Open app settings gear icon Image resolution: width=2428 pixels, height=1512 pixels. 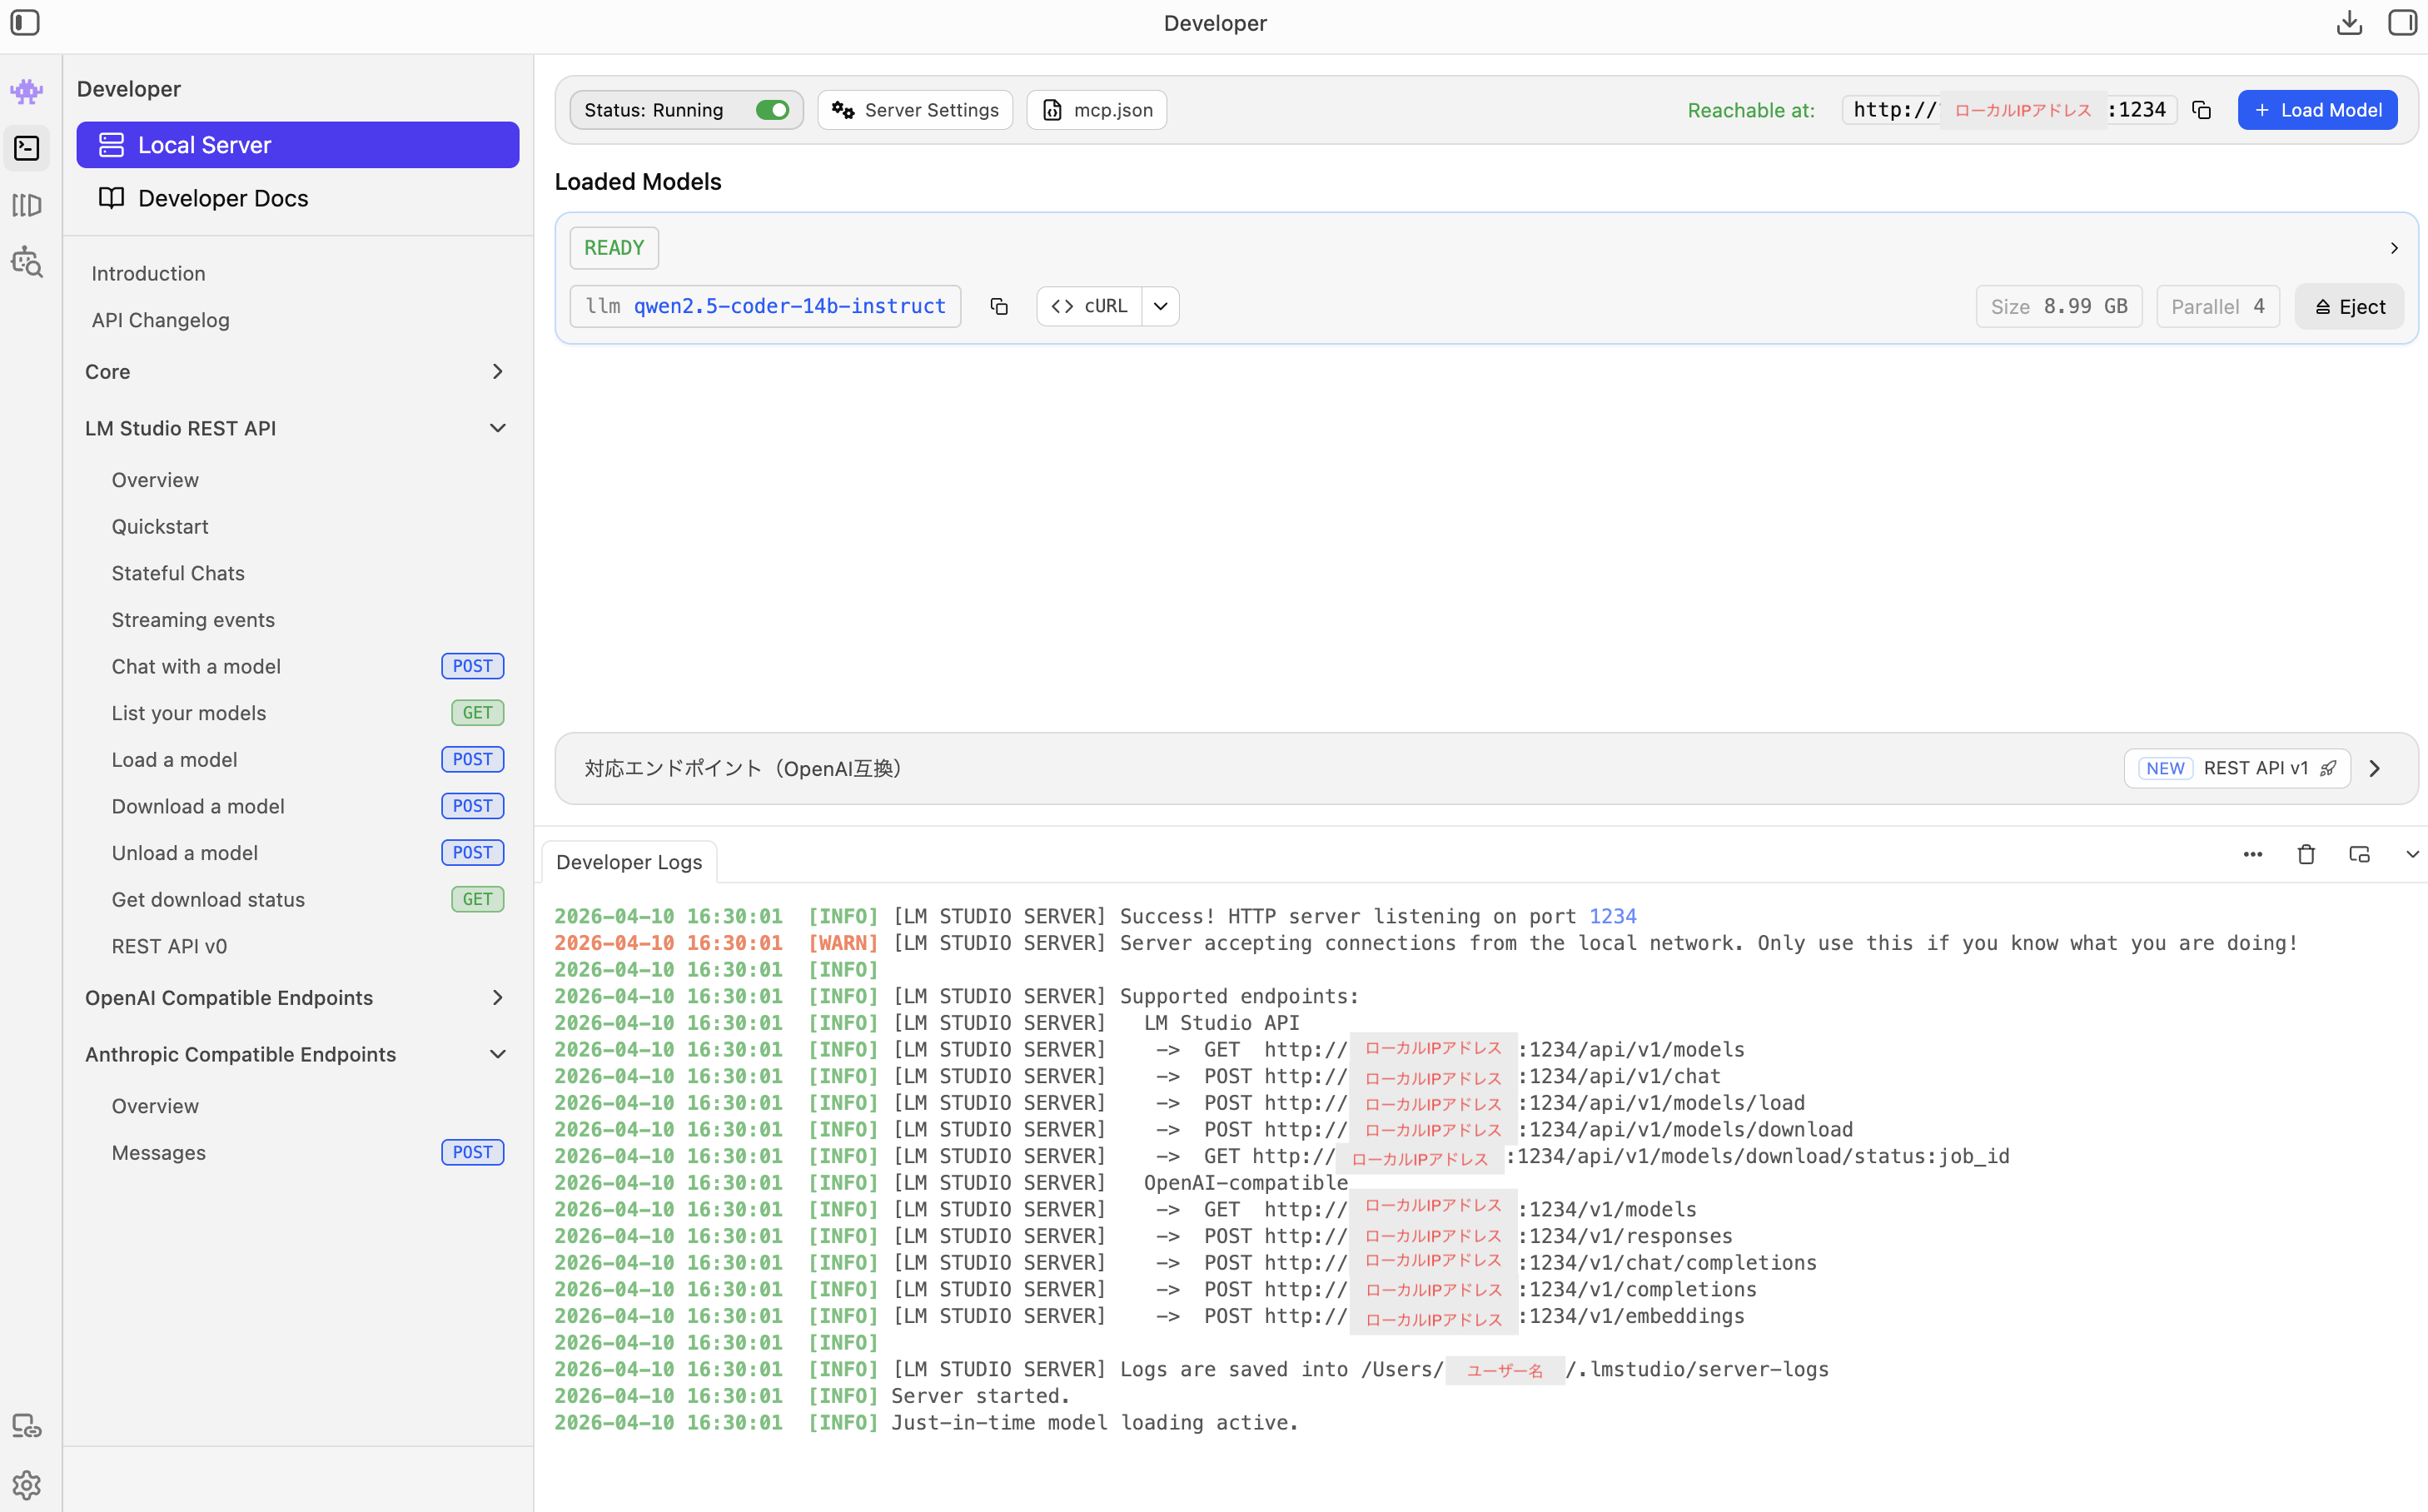pyautogui.click(x=27, y=1485)
